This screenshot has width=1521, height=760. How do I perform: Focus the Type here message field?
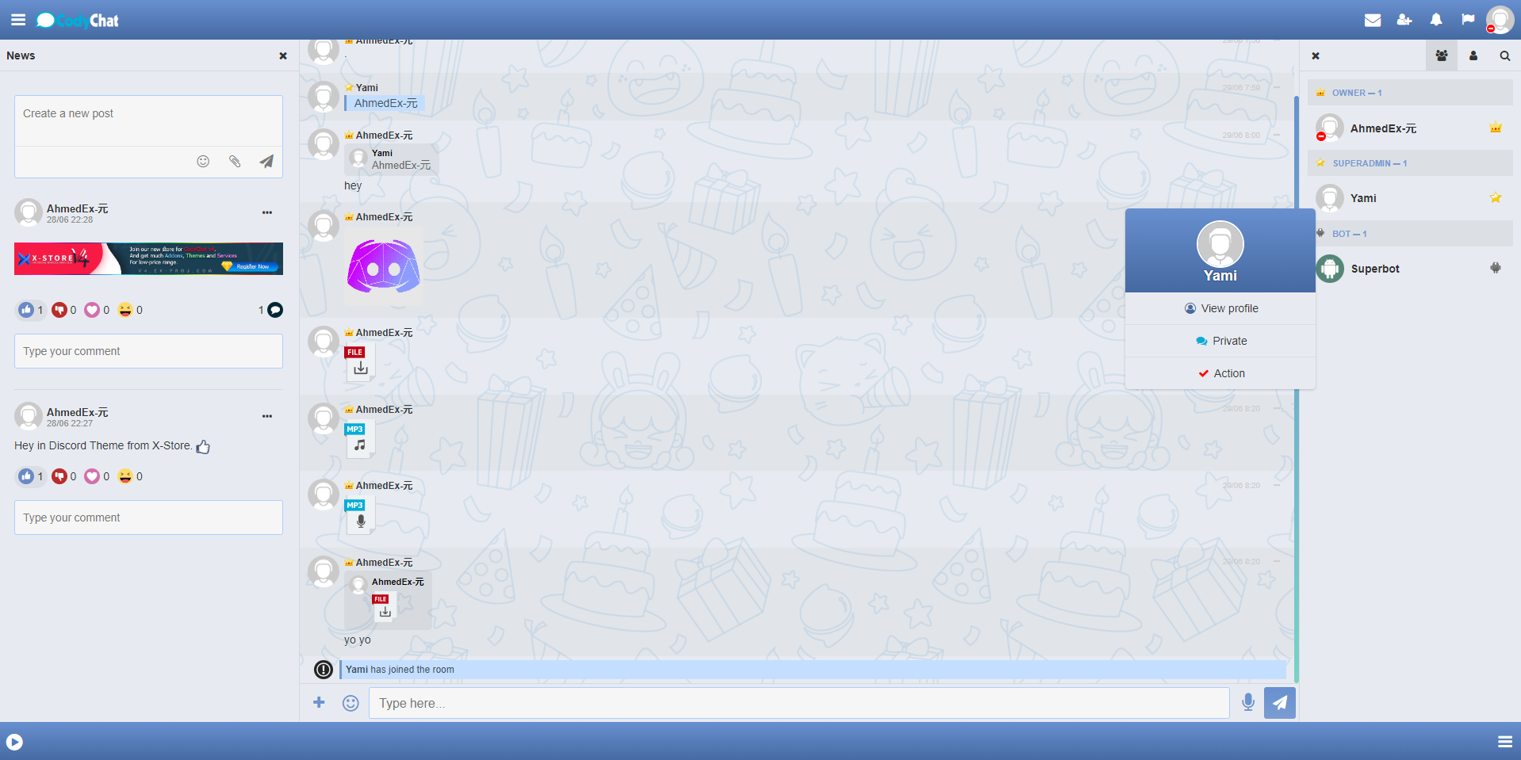pos(798,703)
